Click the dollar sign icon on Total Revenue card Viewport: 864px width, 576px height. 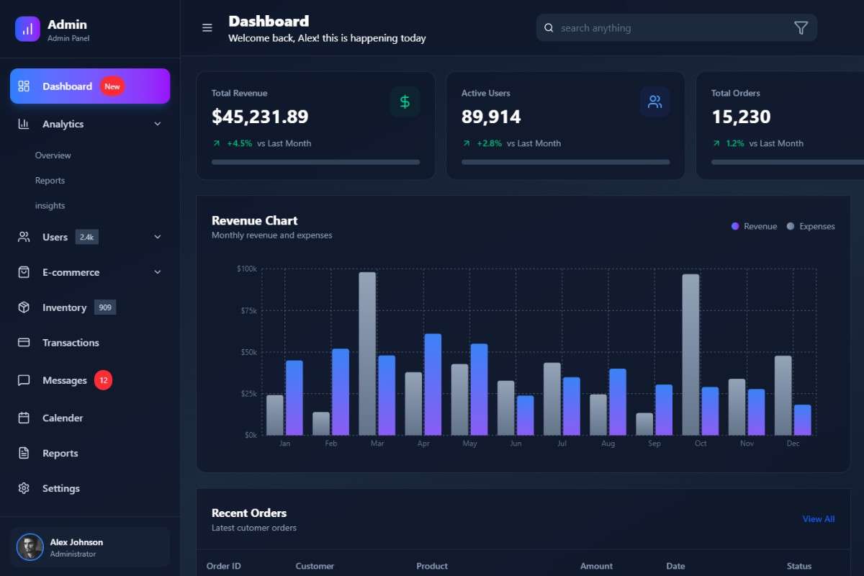404,102
